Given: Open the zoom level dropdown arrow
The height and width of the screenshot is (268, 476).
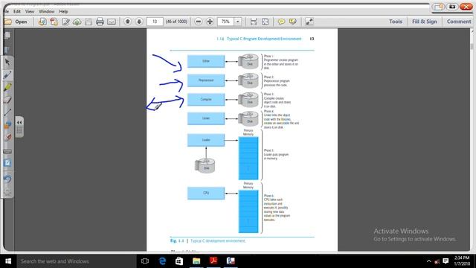Looking at the screenshot, I should point(238,22).
